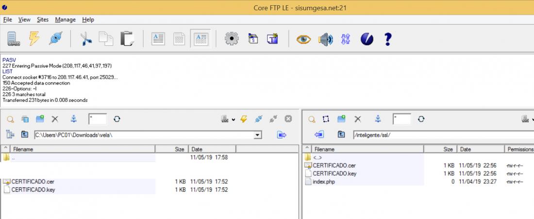Click the grayed middle view icon in main toolbar
This screenshot has width=534, height=219.
pyautogui.click(x=179, y=39)
